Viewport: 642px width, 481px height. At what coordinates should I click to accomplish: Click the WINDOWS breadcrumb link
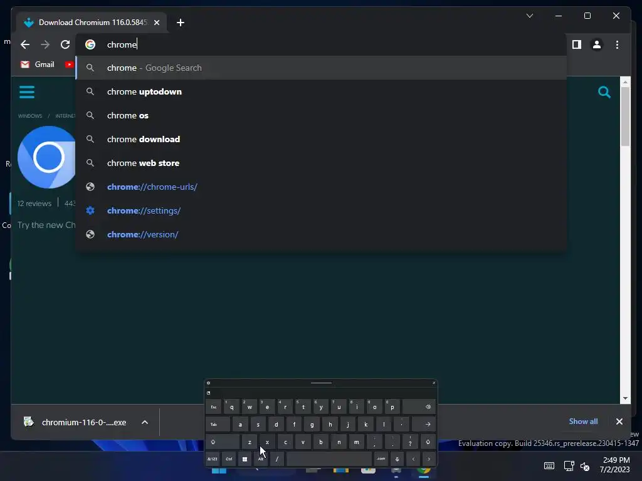pyautogui.click(x=30, y=116)
